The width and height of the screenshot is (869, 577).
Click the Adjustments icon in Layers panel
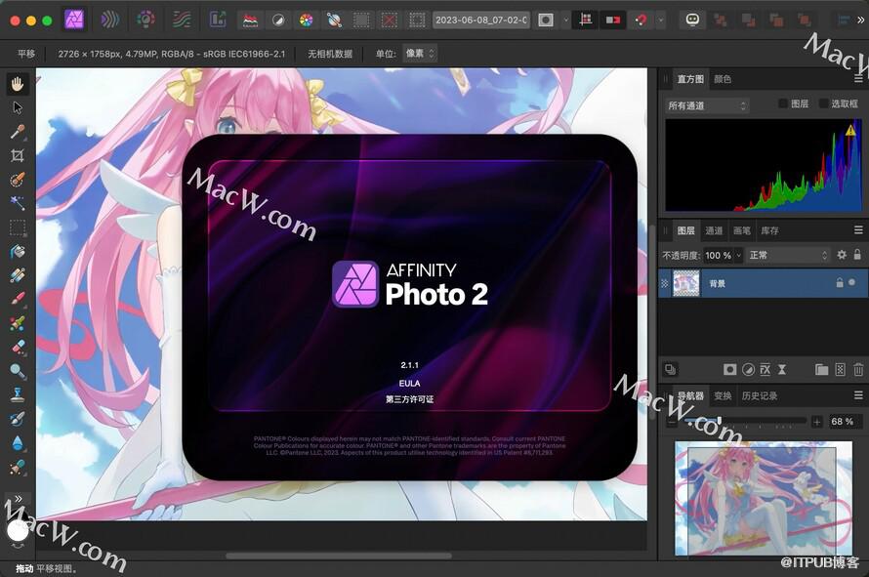coord(748,370)
